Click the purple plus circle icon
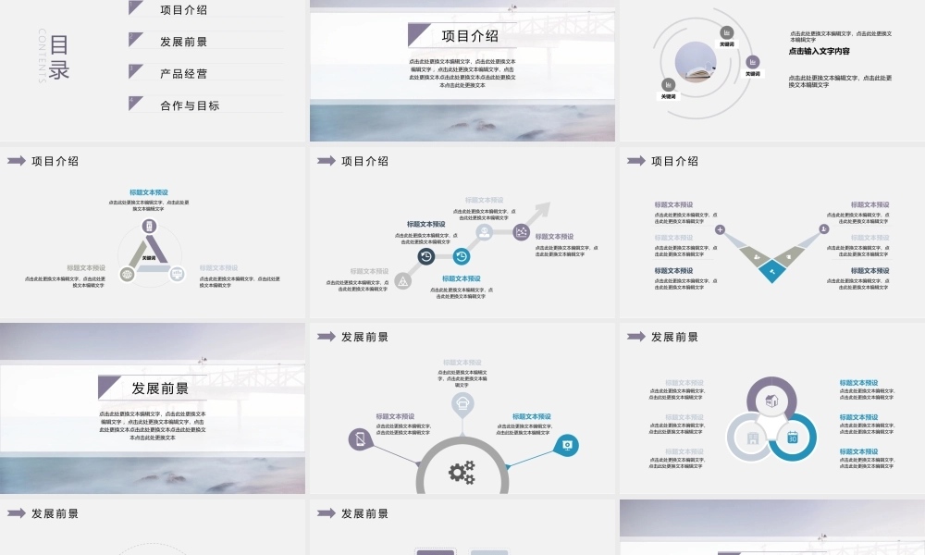Viewport: 925px width, 555px height. (x=720, y=229)
